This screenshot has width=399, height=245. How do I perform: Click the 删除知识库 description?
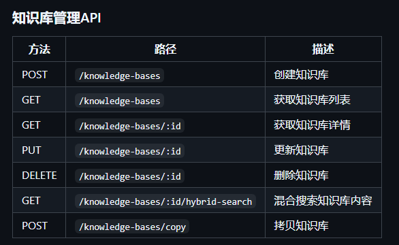click(301, 176)
